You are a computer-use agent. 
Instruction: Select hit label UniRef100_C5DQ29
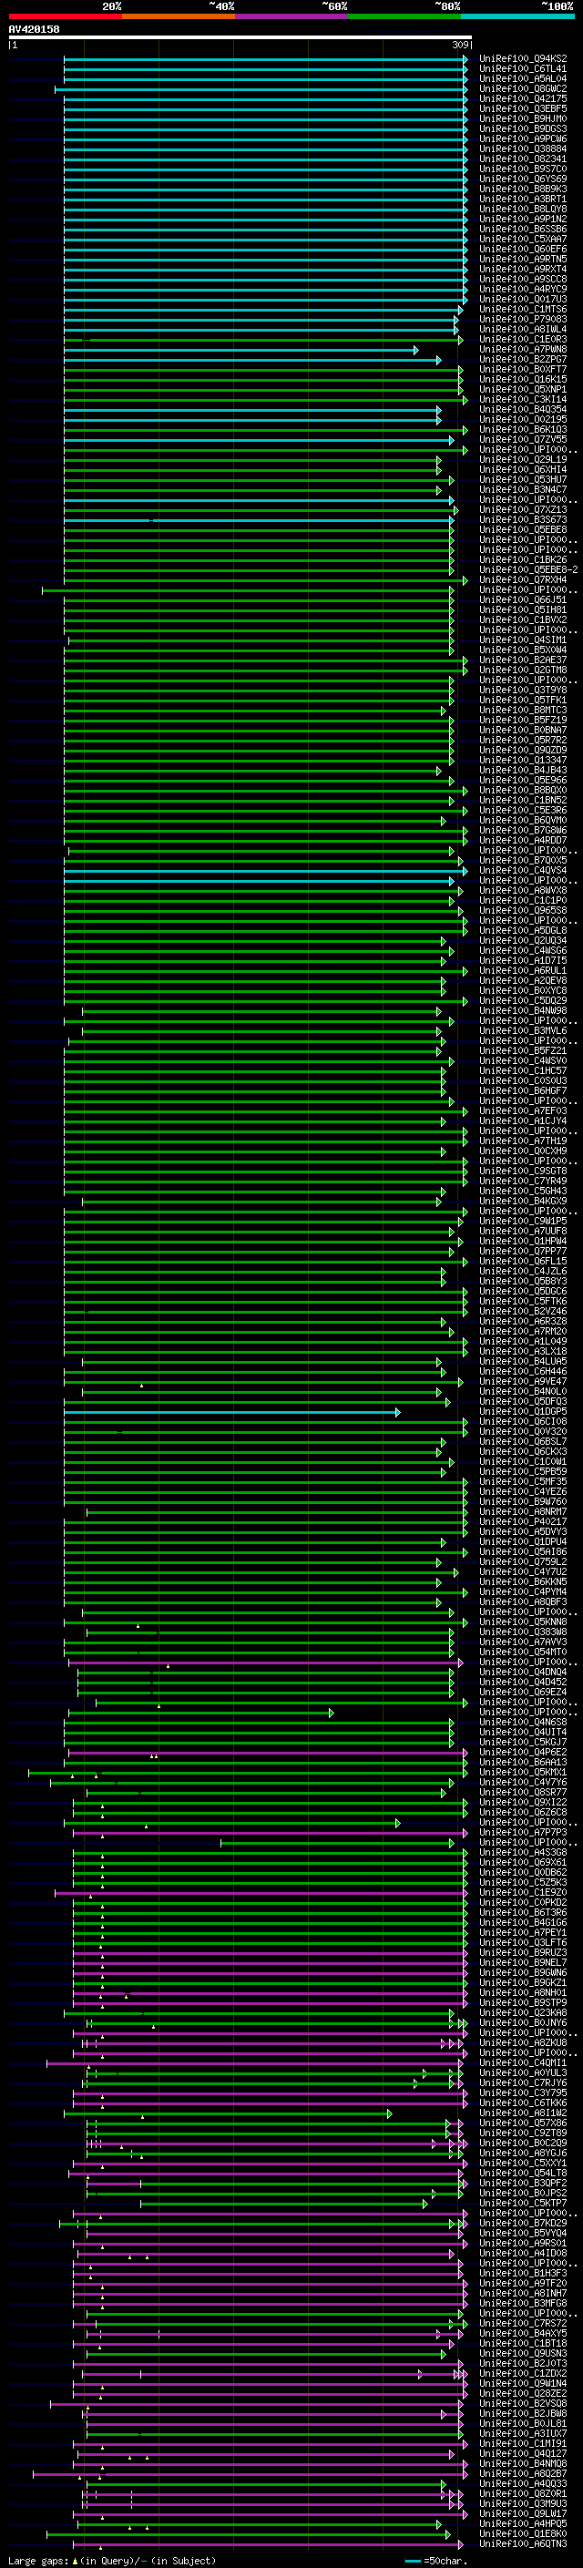click(x=523, y=1000)
